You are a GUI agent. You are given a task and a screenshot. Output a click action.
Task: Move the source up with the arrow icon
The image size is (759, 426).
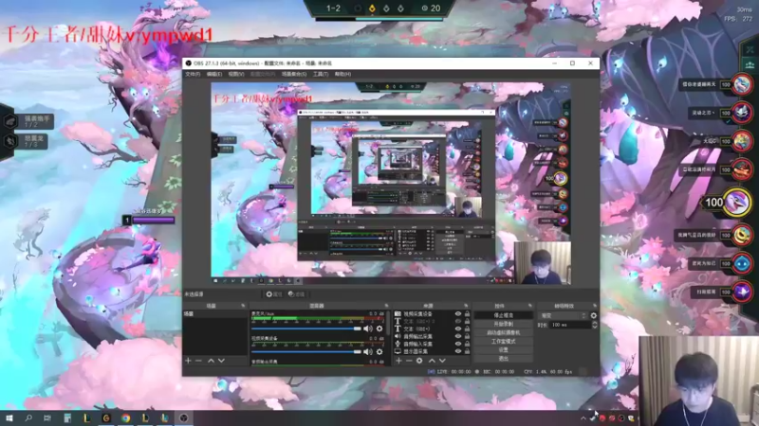[432, 361]
